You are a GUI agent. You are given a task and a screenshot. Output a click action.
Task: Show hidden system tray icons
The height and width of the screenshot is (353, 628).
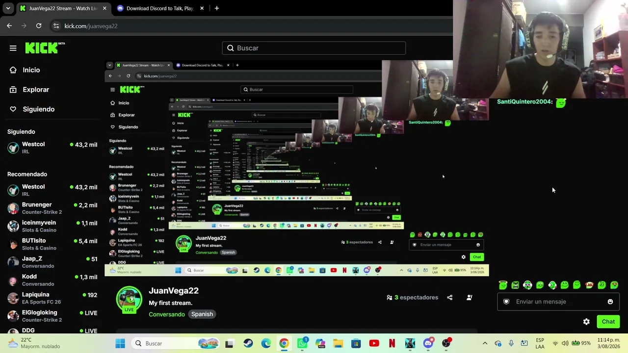(x=485, y=343)
